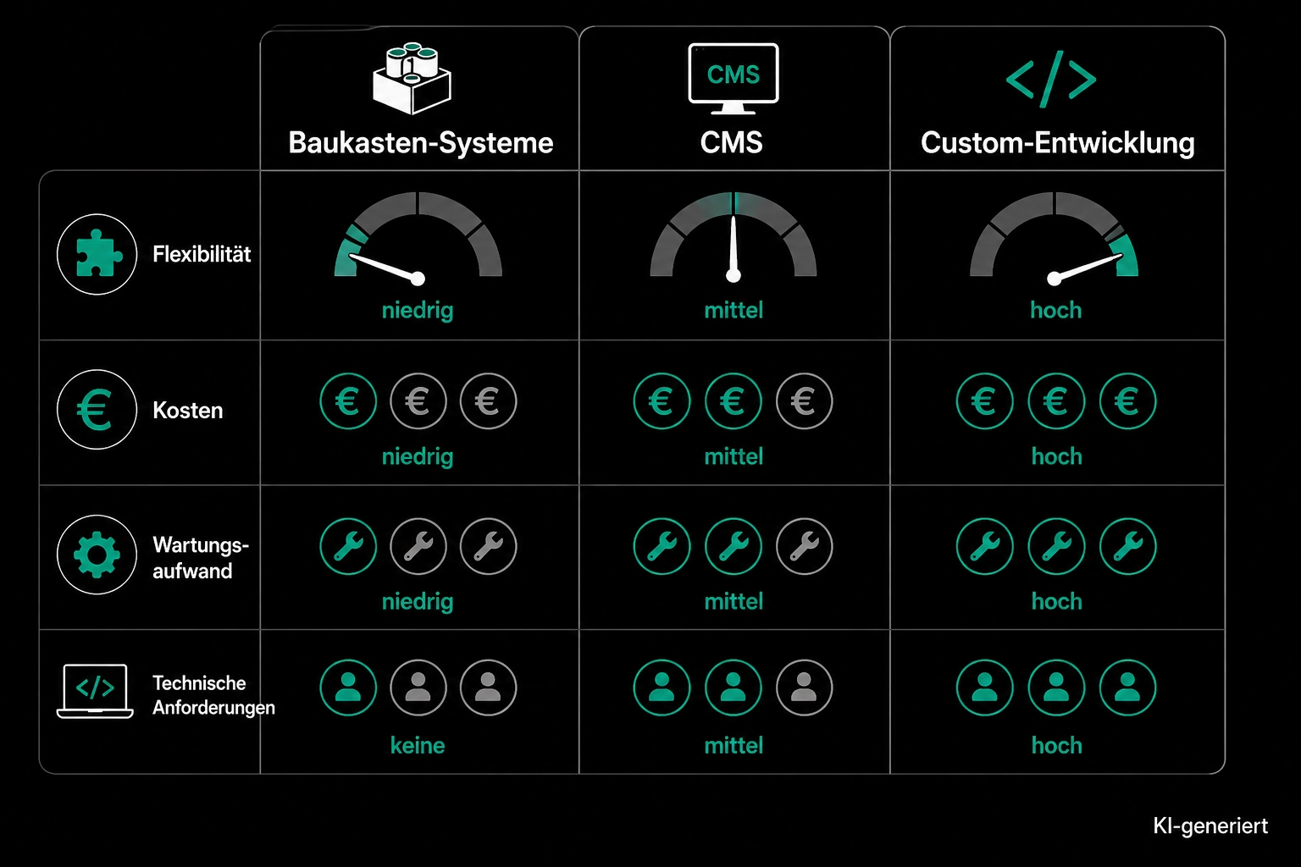Click the building blocks icon above Baukasten-Systeme
The image size is (1301, 867).
(412, 78)
